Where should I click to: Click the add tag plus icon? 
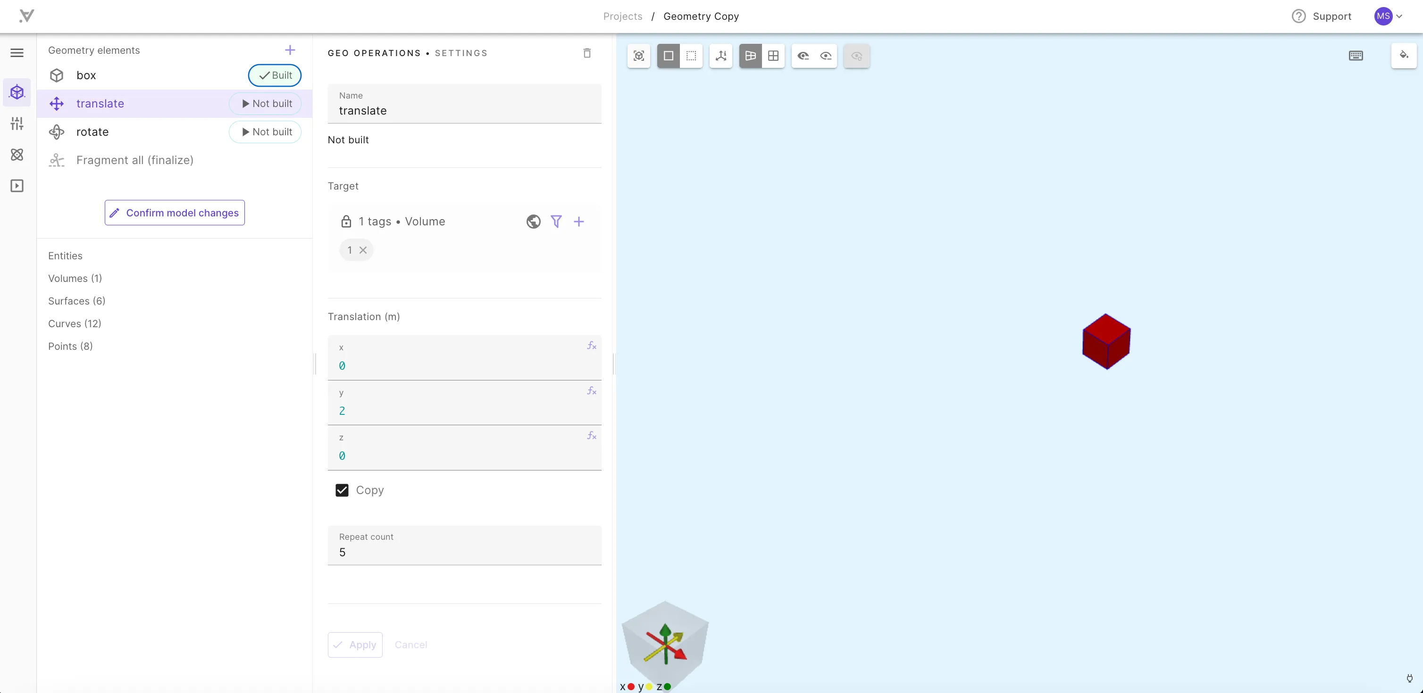pos(578,221)
